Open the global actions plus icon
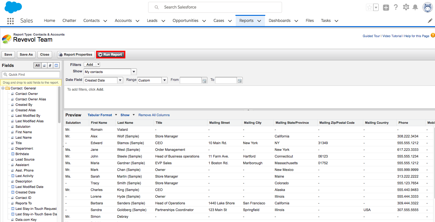This screenshot has width=435, height=222. point(386,8)
